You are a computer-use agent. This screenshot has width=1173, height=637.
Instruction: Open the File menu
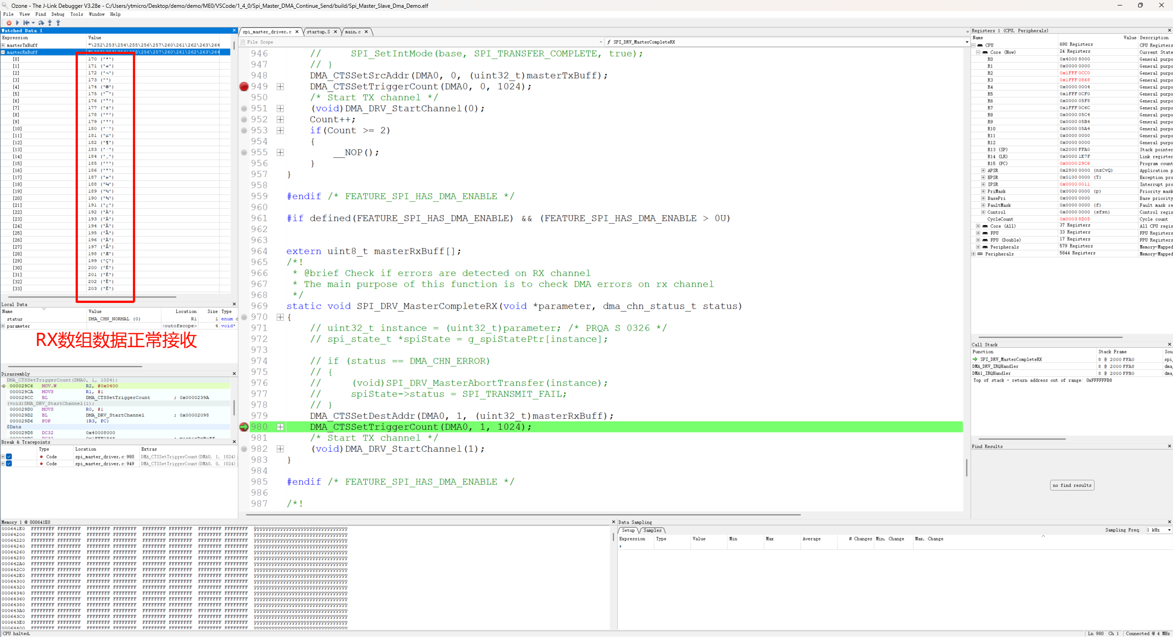tap(8, 14)
